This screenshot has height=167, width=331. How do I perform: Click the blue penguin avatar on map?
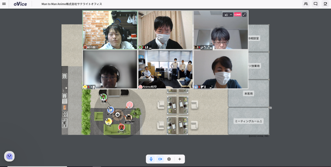point(111,110)
